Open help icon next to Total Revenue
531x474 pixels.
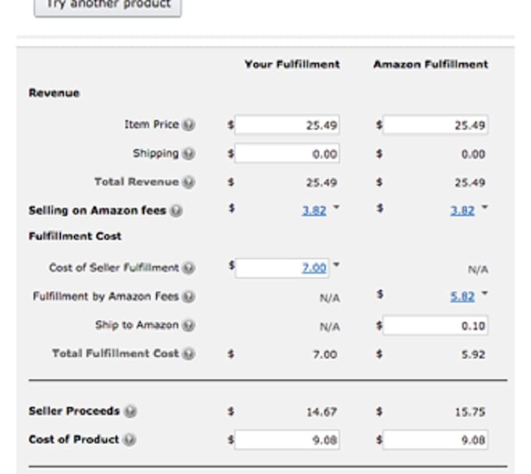tap(189, 182)
